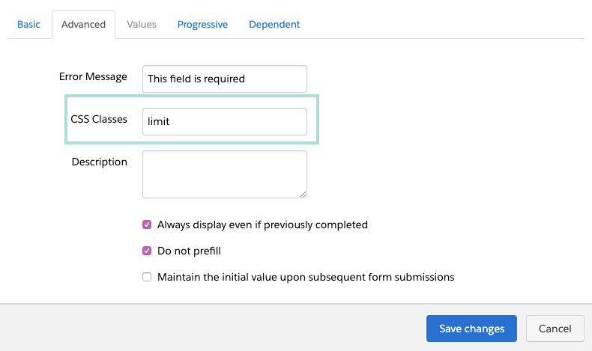Switch to the Basic tab

[x=28, y=24]
